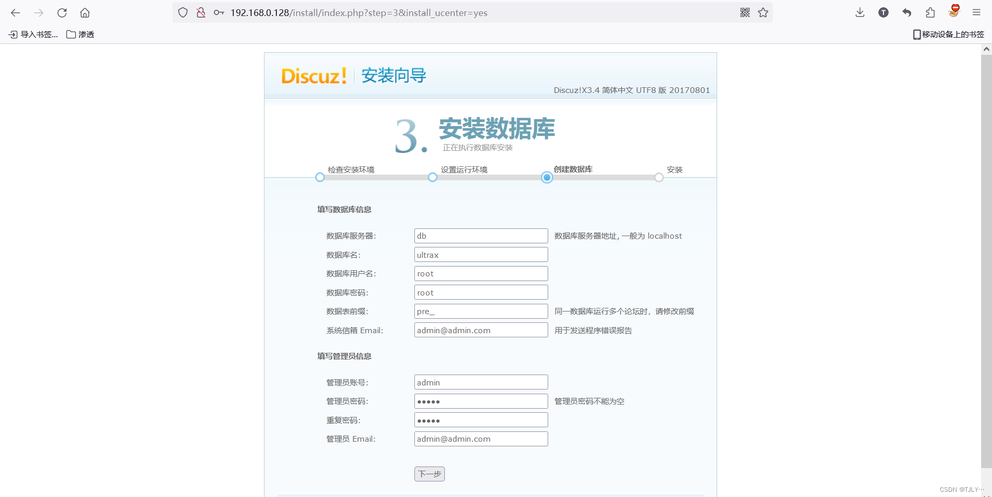Click the 设置运行环境 step marker
The image size is (992, 497).
[432, 177]
